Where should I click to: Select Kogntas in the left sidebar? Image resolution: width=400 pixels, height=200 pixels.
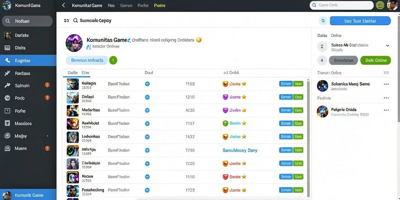28,61
